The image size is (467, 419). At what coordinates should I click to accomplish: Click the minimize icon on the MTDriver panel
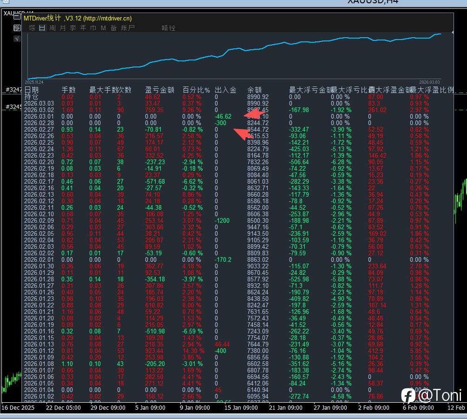(x=17, y=15)
